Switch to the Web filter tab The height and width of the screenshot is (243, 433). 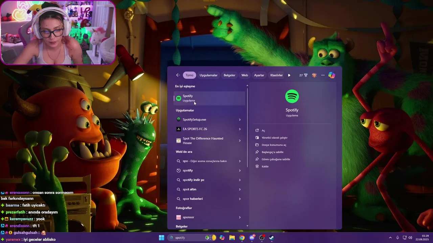point(245,75)
